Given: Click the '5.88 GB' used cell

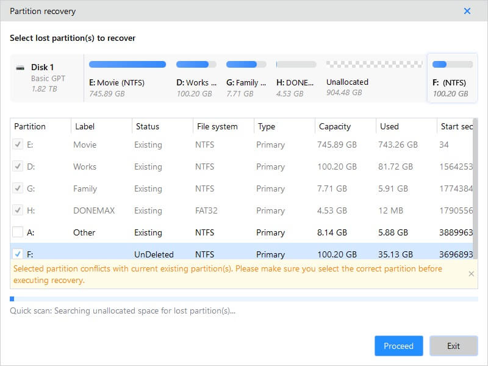Looking at the screenshot, I should coord(393,232).
